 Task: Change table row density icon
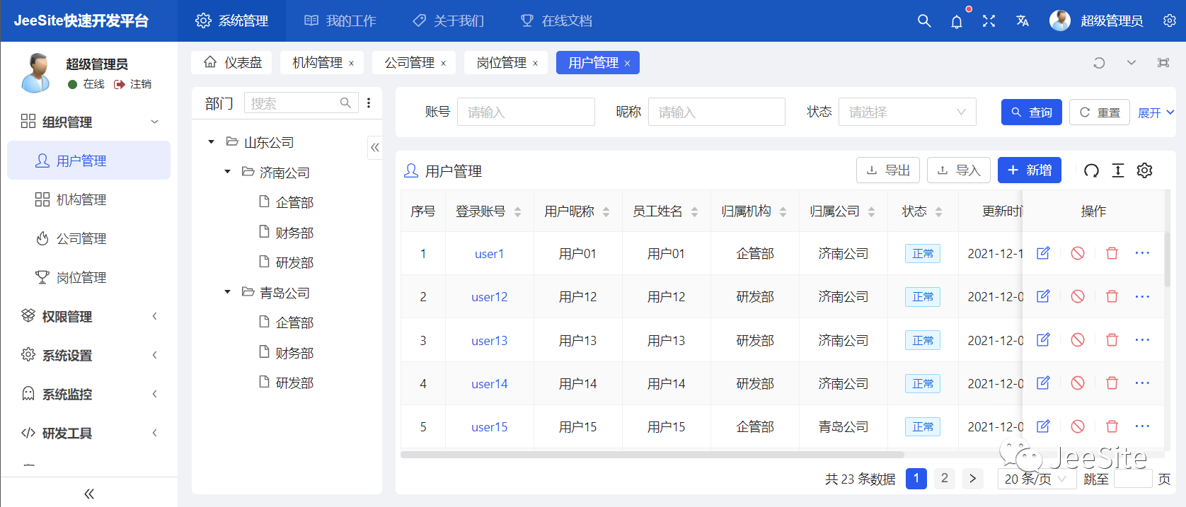coord(1118,170)
